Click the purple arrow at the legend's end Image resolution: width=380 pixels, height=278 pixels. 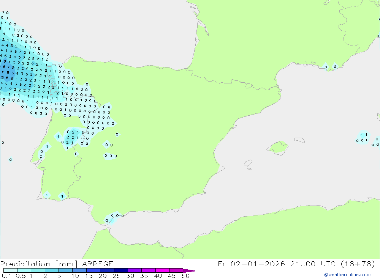(x=190, y=270)
